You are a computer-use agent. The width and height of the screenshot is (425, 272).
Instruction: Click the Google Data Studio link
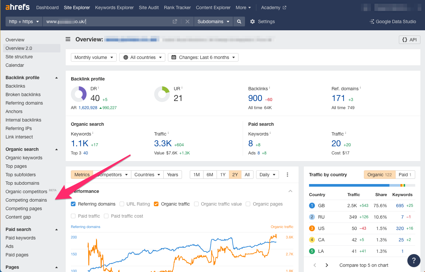click(392, 21)
